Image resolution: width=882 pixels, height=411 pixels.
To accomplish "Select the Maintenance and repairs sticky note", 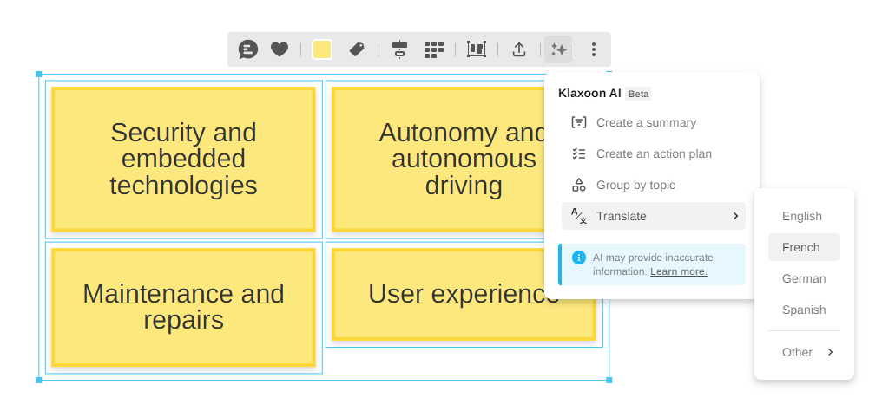I will pos(183,307).
